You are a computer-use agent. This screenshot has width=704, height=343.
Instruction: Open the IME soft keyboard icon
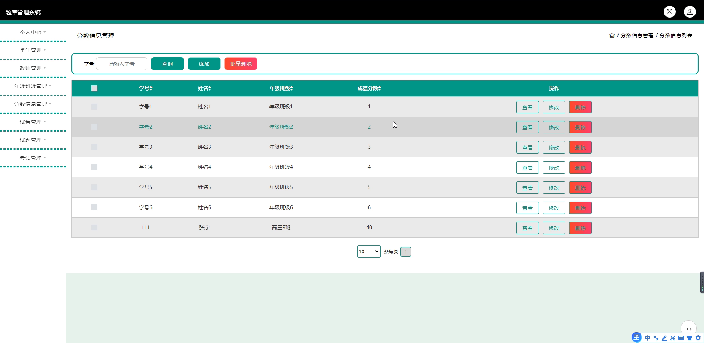coord(681,338)
